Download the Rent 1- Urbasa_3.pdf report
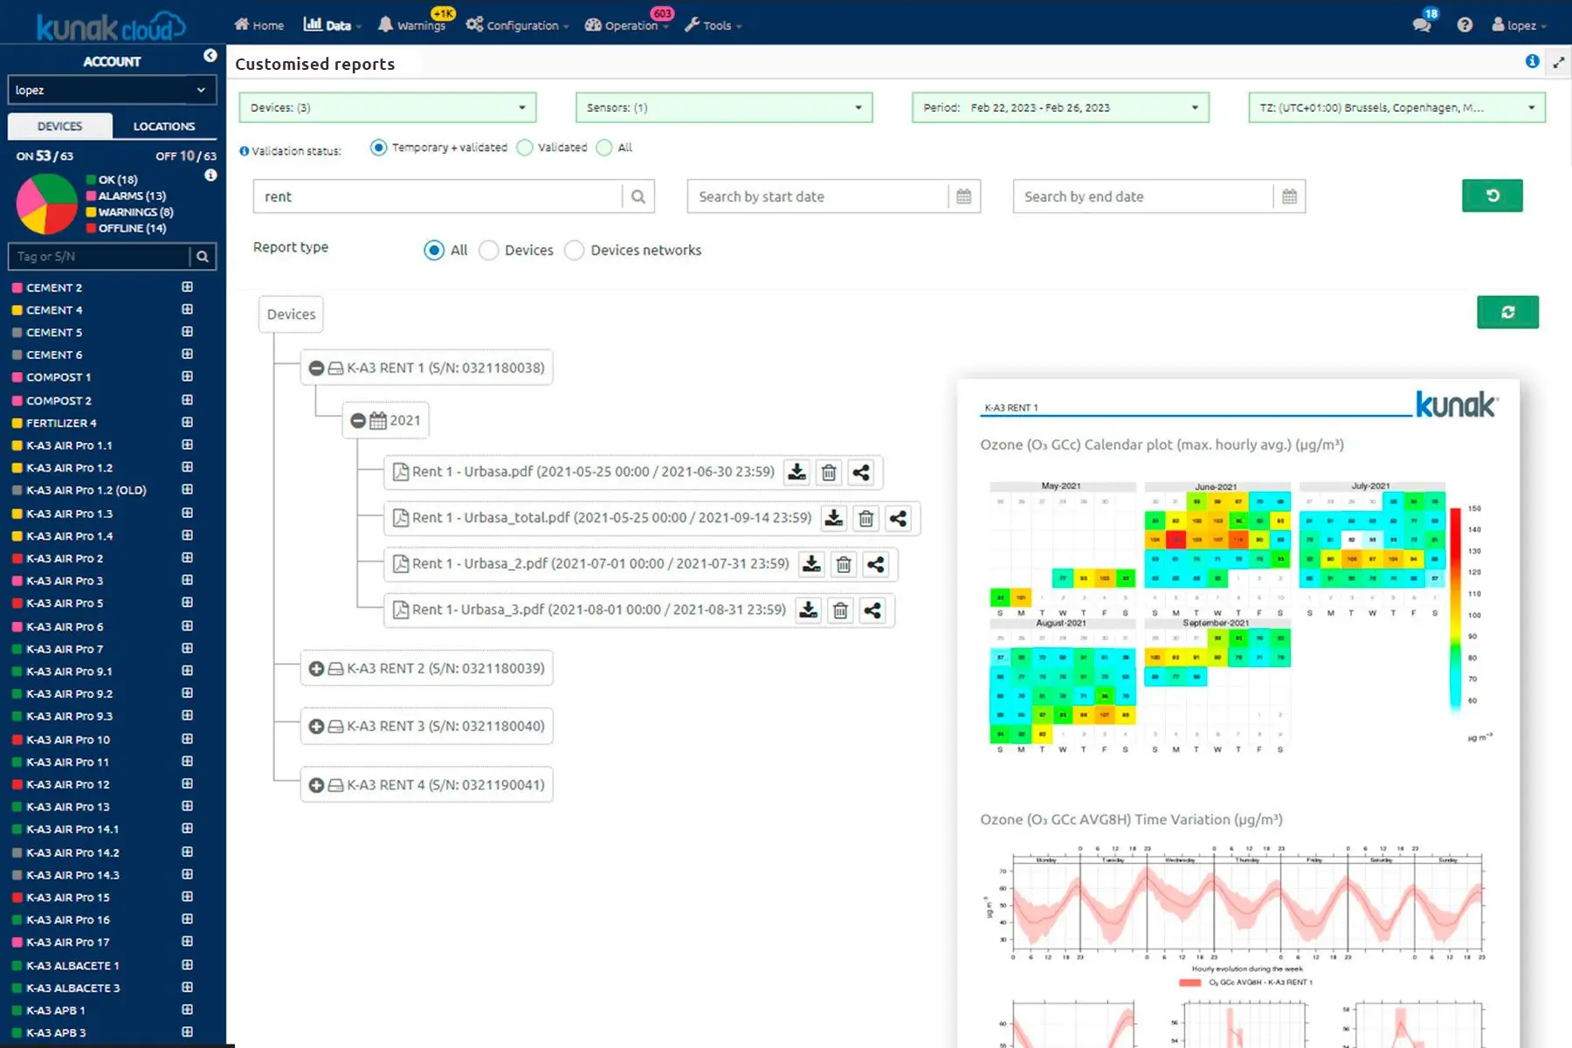The height and width of the screenshot is (1048, 1572). tap(809, 610)
